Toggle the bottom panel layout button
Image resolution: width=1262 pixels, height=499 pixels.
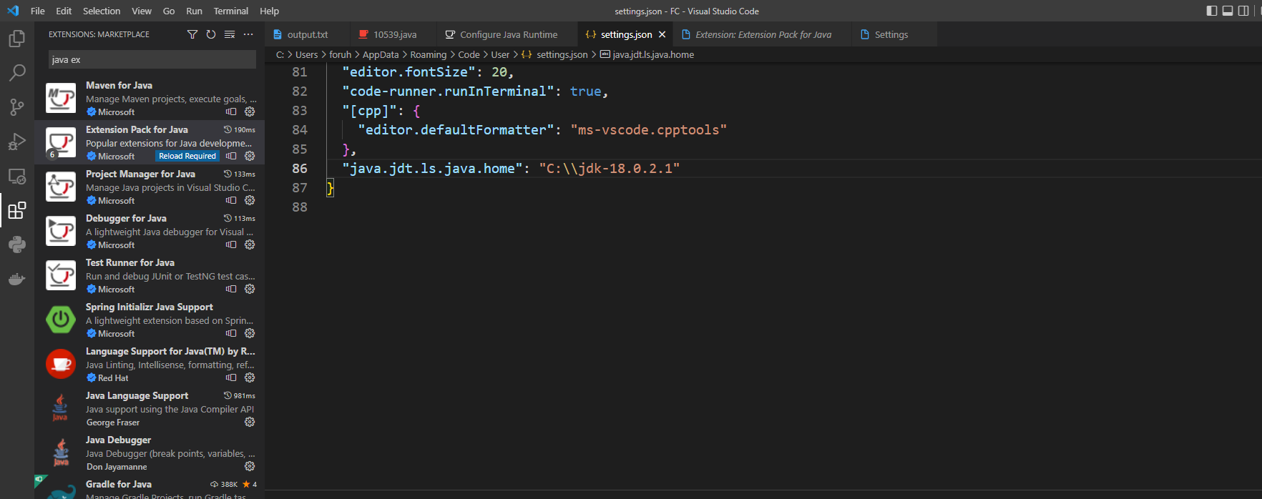(x=1228, y=11)
